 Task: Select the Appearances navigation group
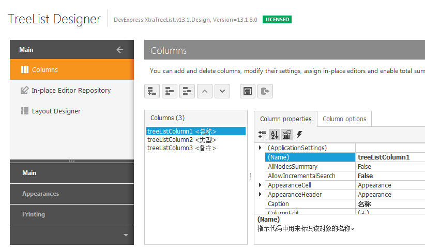click(x=72, y=194)
